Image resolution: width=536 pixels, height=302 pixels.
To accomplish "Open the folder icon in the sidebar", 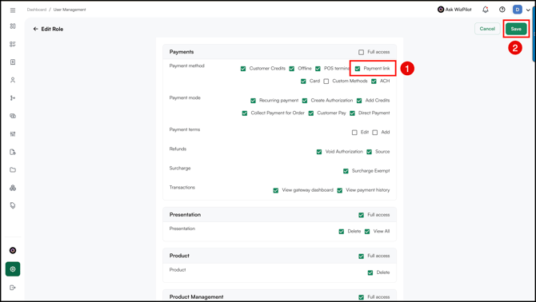I will tap(13, 170).
